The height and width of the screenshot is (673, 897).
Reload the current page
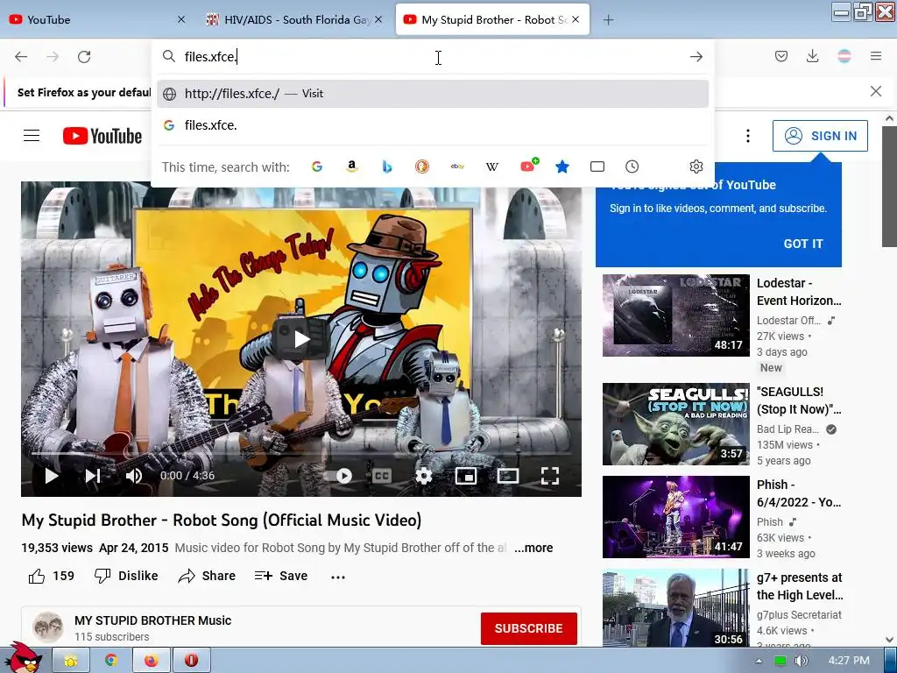tap(84, 57)
